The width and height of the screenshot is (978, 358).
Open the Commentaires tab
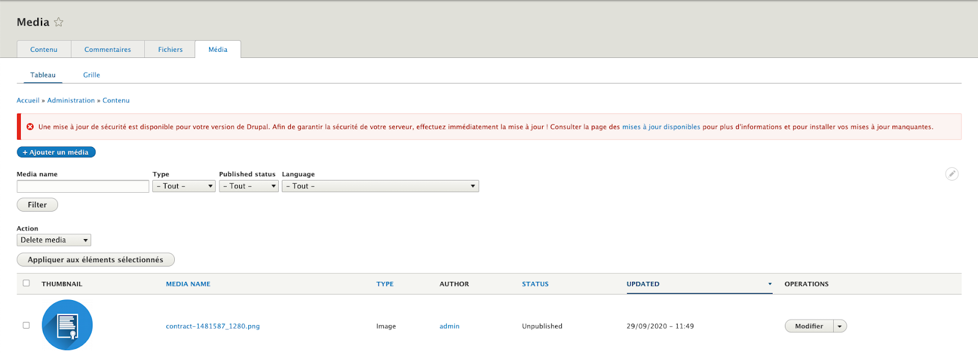click(x=108, y=49)
